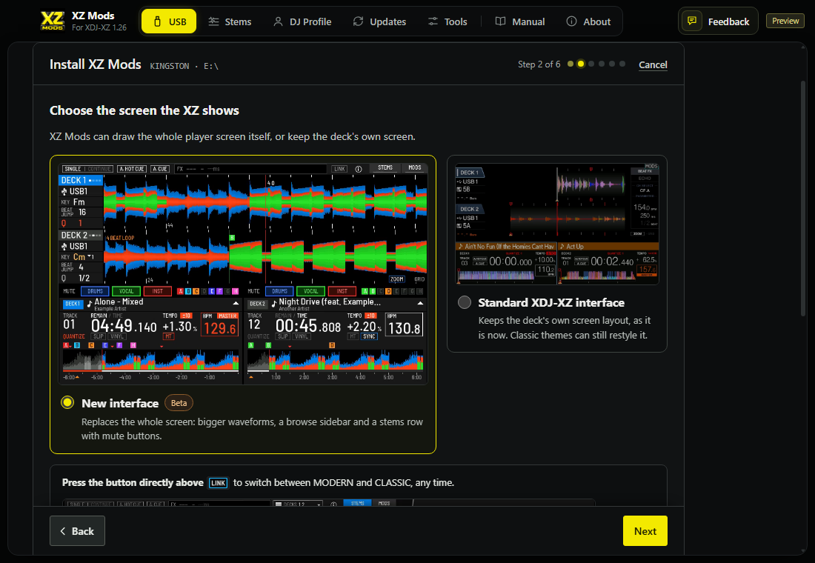Click the Beta badge
Screen dimensions: 815x563
[x=179, y=403]
